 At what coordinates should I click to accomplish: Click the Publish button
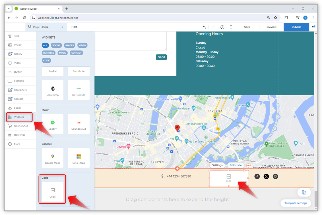coord(296,27)
